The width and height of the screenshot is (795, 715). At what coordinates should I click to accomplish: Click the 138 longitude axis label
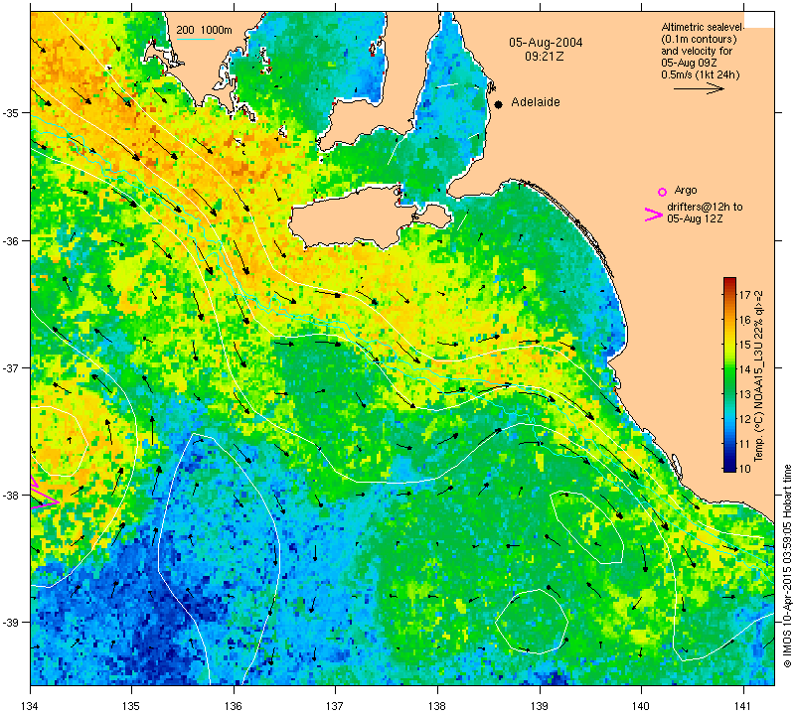(437, 705)
